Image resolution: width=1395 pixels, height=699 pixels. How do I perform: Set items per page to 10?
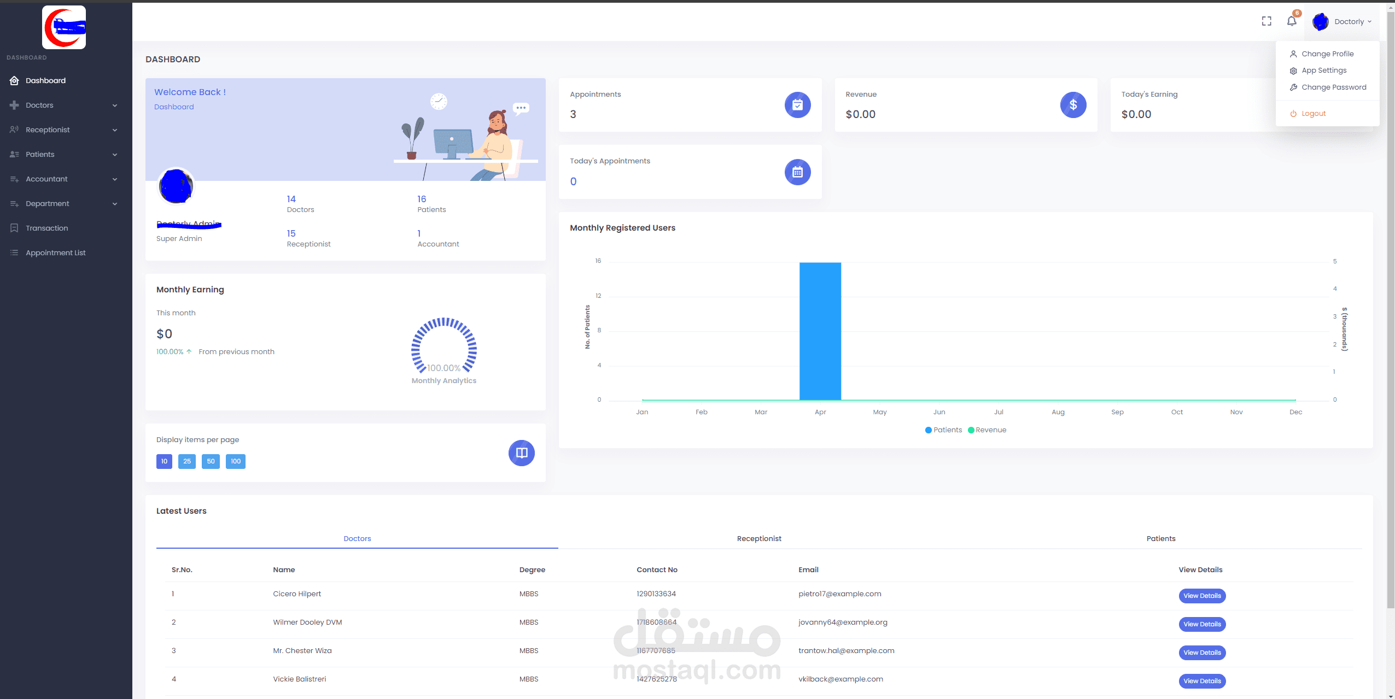pyautogui.click(x=164, y=461)
